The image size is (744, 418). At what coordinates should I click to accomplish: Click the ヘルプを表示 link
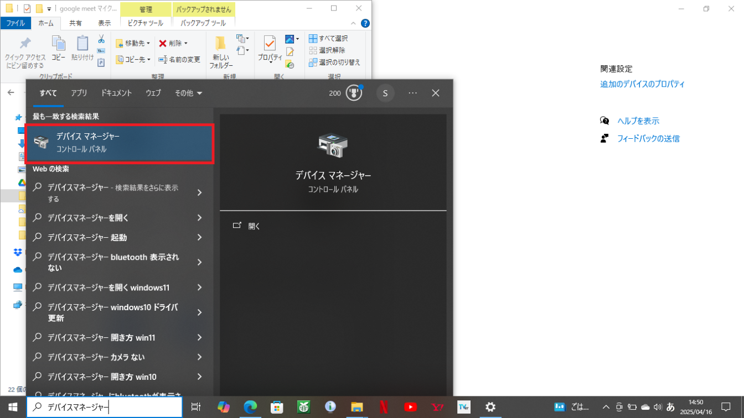click(638, 121)
